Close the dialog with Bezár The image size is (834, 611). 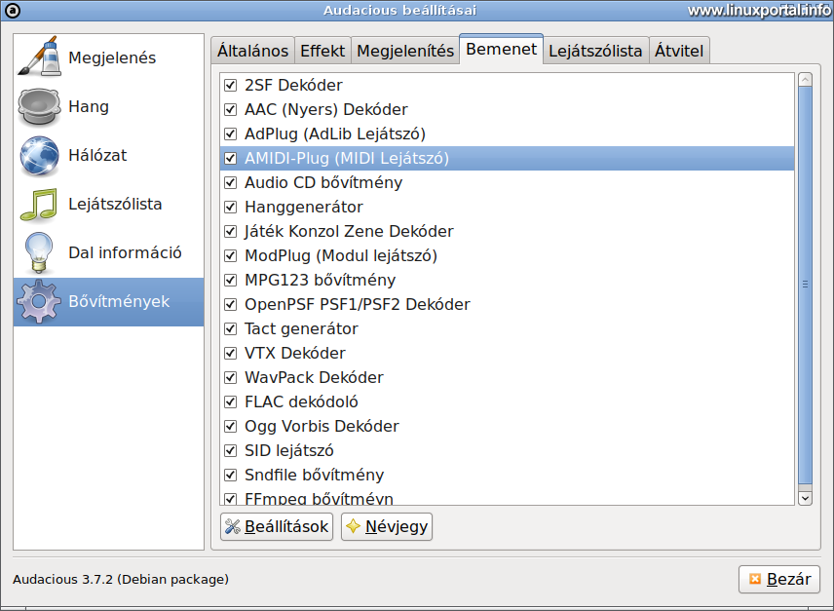[779, 579]
